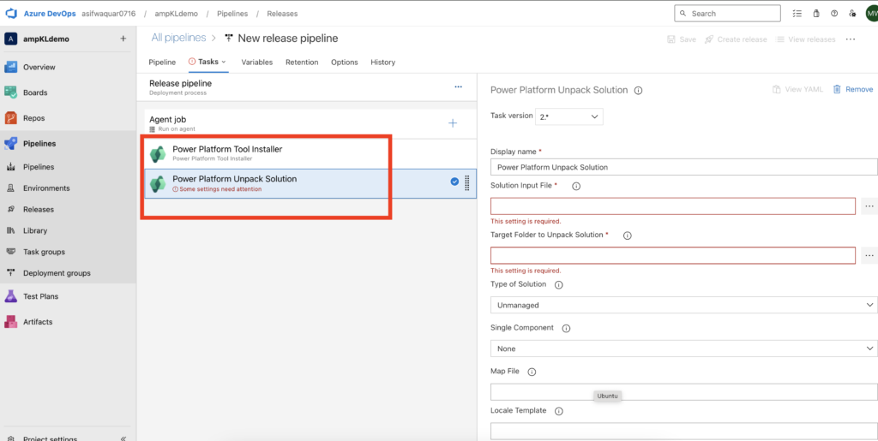Click the info icon for Map File
This screenshot has width=878, height=441.
coord(532,372)
